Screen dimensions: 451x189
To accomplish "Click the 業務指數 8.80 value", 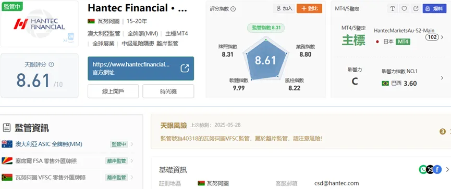I will click(305, 54).
